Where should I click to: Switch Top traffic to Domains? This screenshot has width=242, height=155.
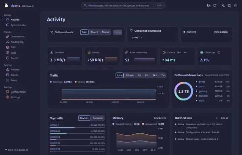coord(97,118)
